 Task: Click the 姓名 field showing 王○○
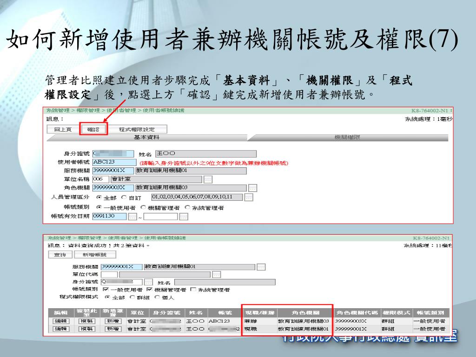(206, 153)
